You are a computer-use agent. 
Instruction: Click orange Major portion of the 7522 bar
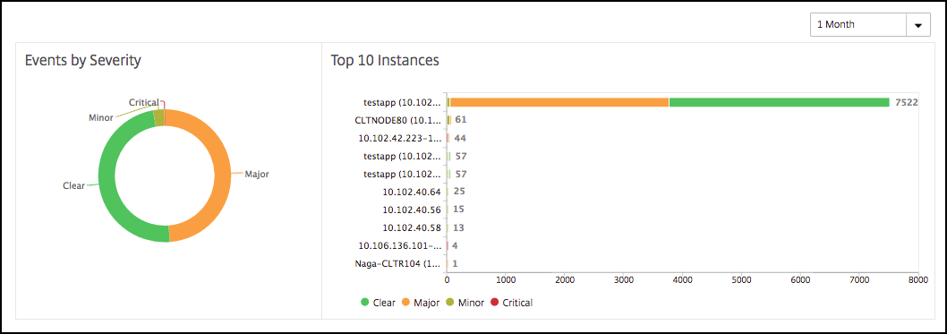[559, 102]
